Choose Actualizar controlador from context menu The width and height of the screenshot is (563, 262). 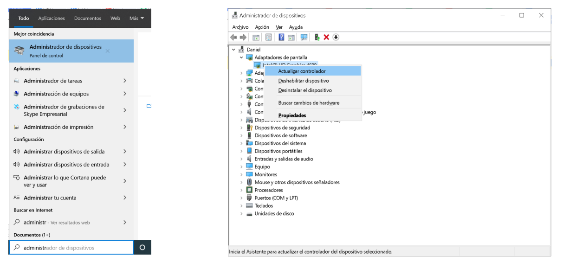click(312, 71)
